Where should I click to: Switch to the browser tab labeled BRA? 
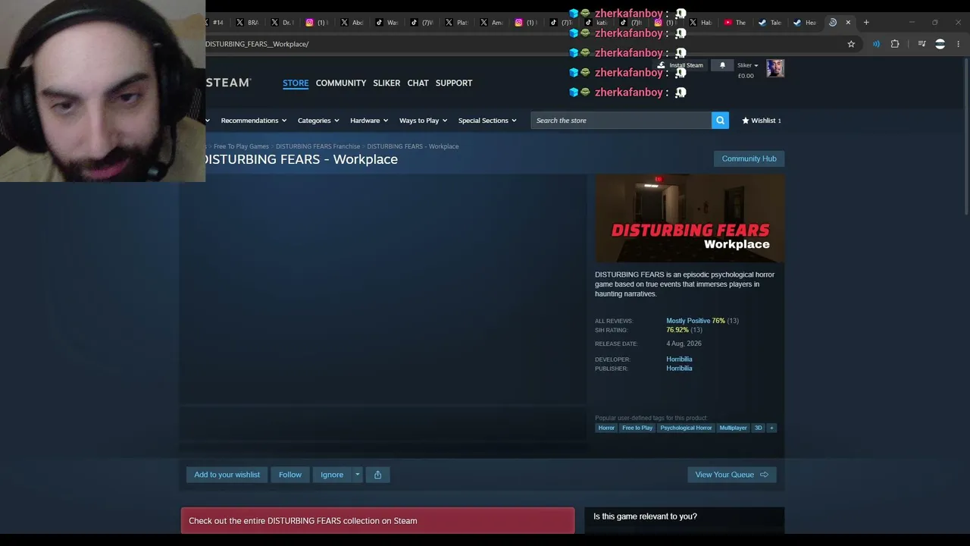click(247, 23)
